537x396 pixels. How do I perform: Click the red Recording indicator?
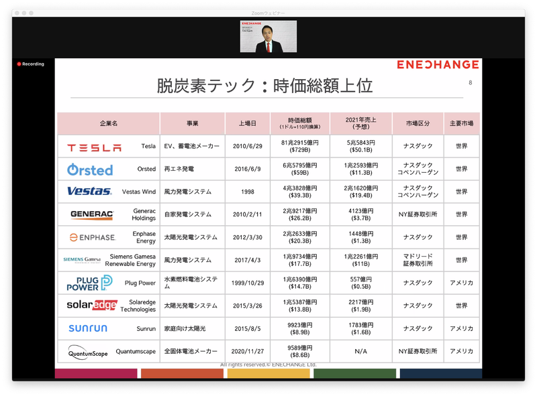(x=30, y=64)
